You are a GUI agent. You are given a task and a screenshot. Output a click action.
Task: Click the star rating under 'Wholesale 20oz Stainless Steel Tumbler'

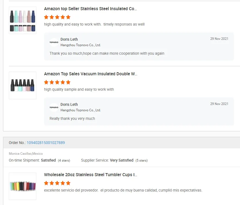click(57, 183)
